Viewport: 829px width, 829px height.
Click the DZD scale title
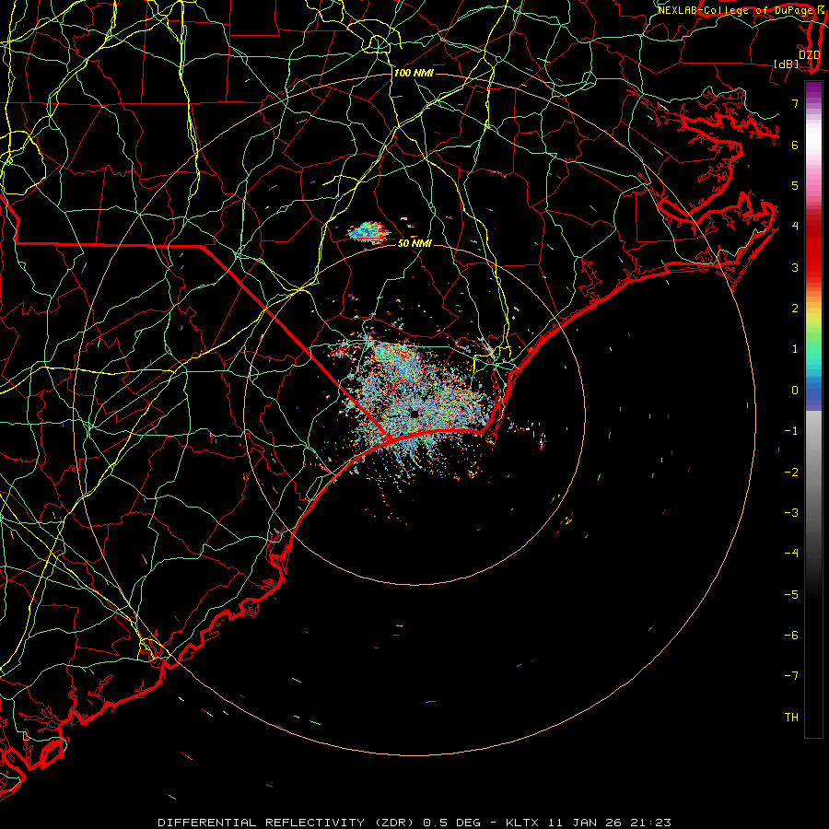[x=810, y=54]
